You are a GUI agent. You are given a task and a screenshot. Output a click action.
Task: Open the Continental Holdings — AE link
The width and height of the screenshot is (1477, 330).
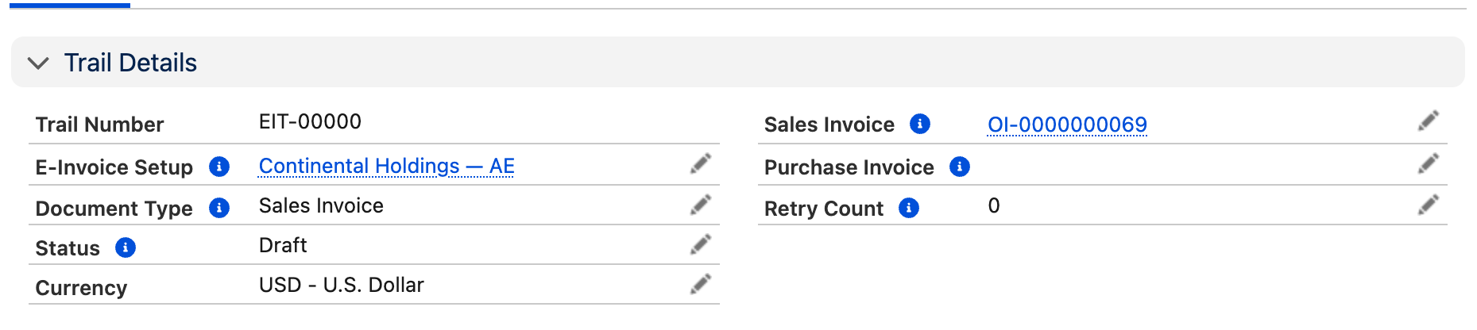[387, 166]
